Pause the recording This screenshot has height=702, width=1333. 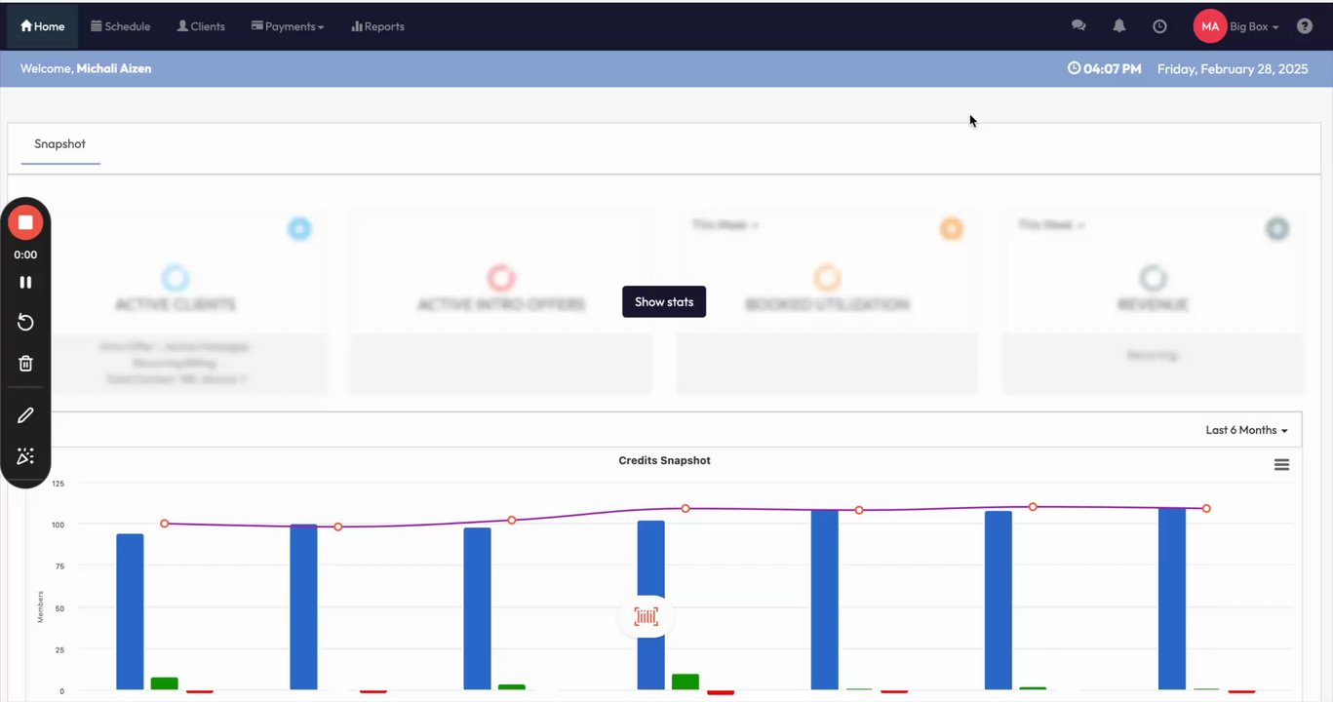(25, 282)
